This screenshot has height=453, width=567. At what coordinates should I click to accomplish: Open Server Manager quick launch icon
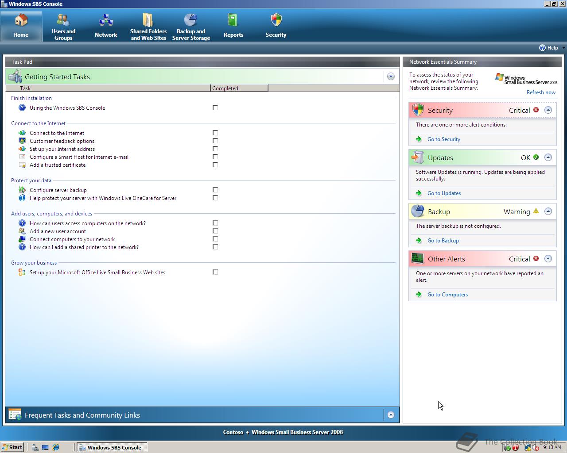coord(35,447)
